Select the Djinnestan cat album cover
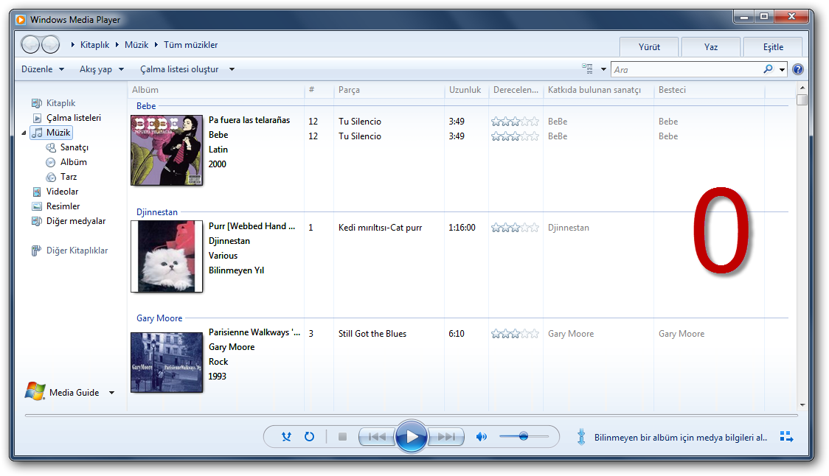This screenshot has width=829, height=476. click(167, 256)
